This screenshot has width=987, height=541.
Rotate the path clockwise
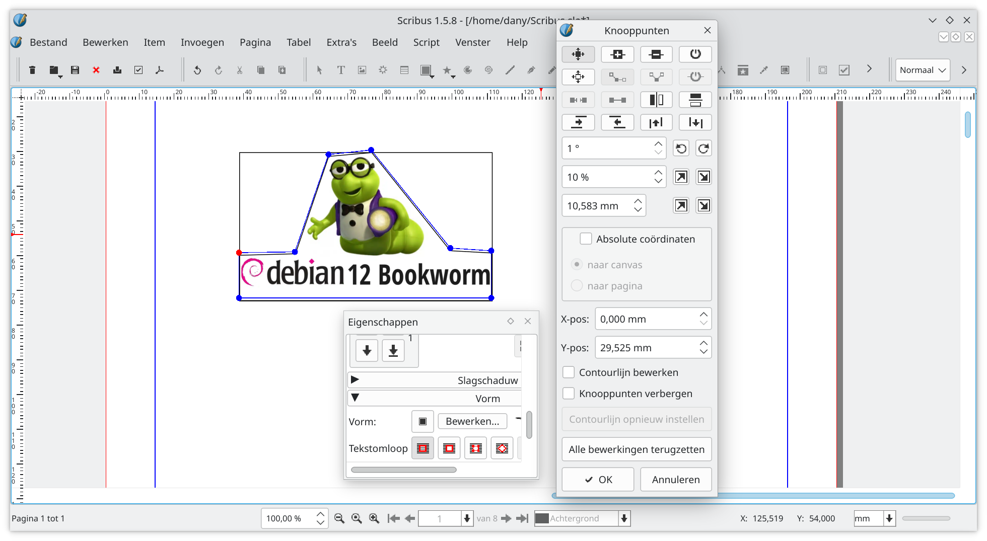pos(703,148)
